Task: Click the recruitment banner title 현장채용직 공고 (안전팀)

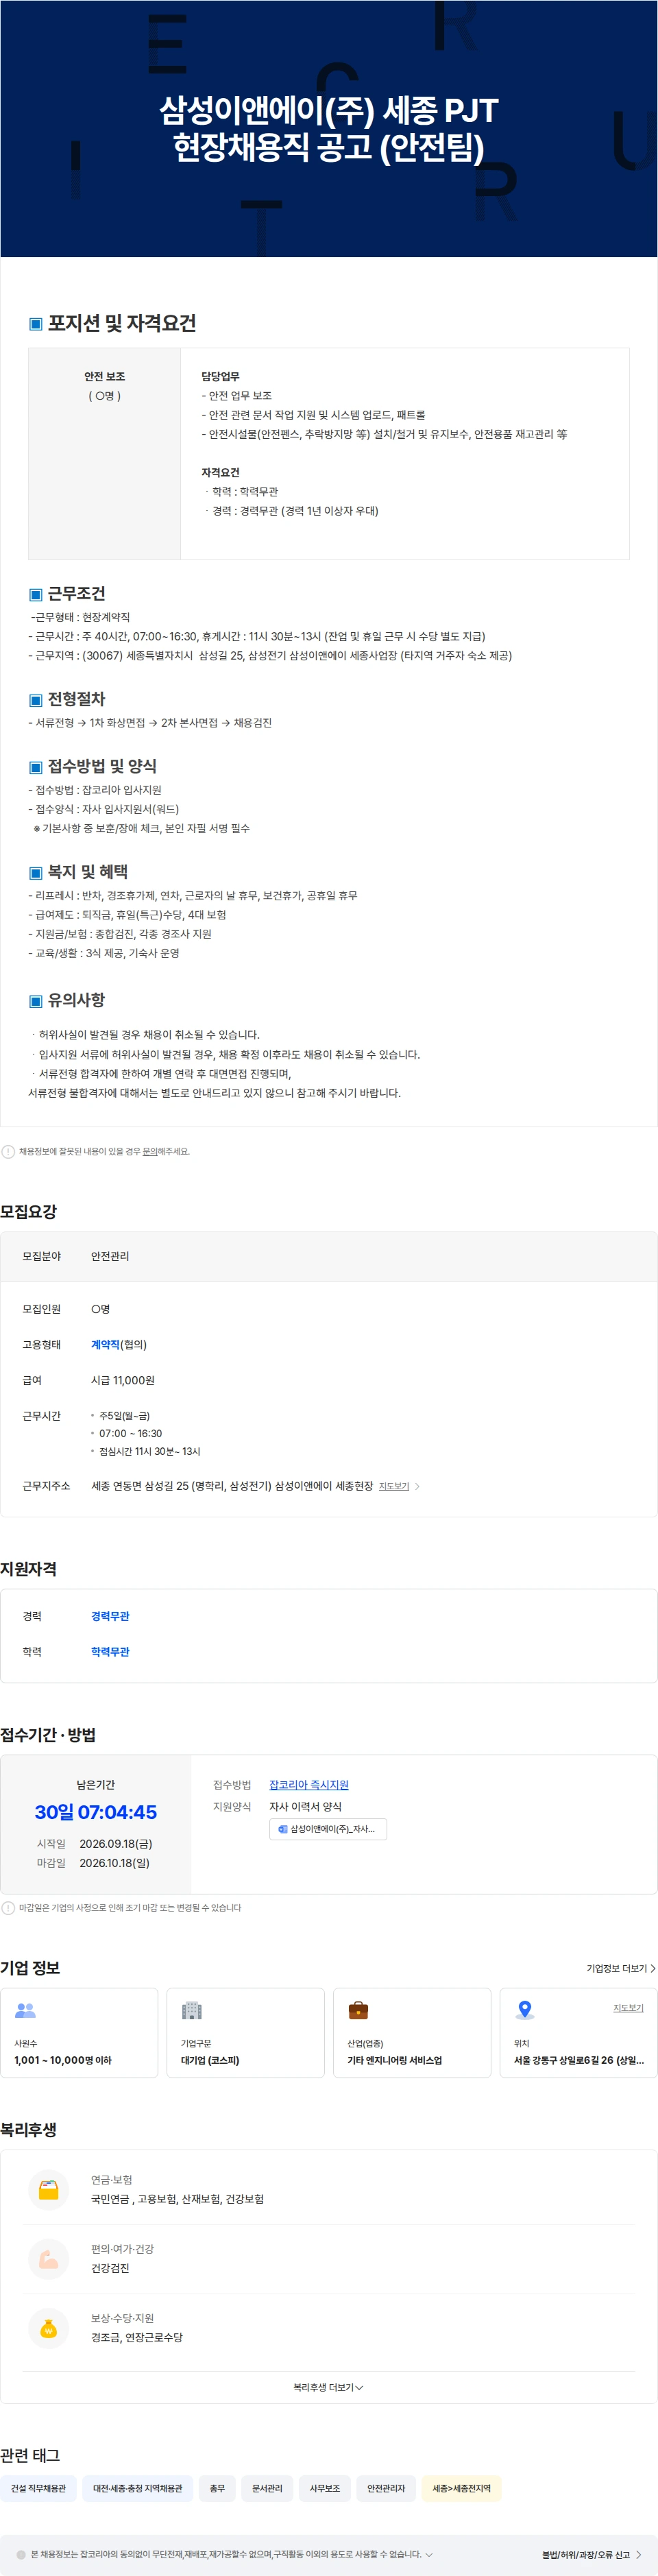Action: click(x=329, y=148)
